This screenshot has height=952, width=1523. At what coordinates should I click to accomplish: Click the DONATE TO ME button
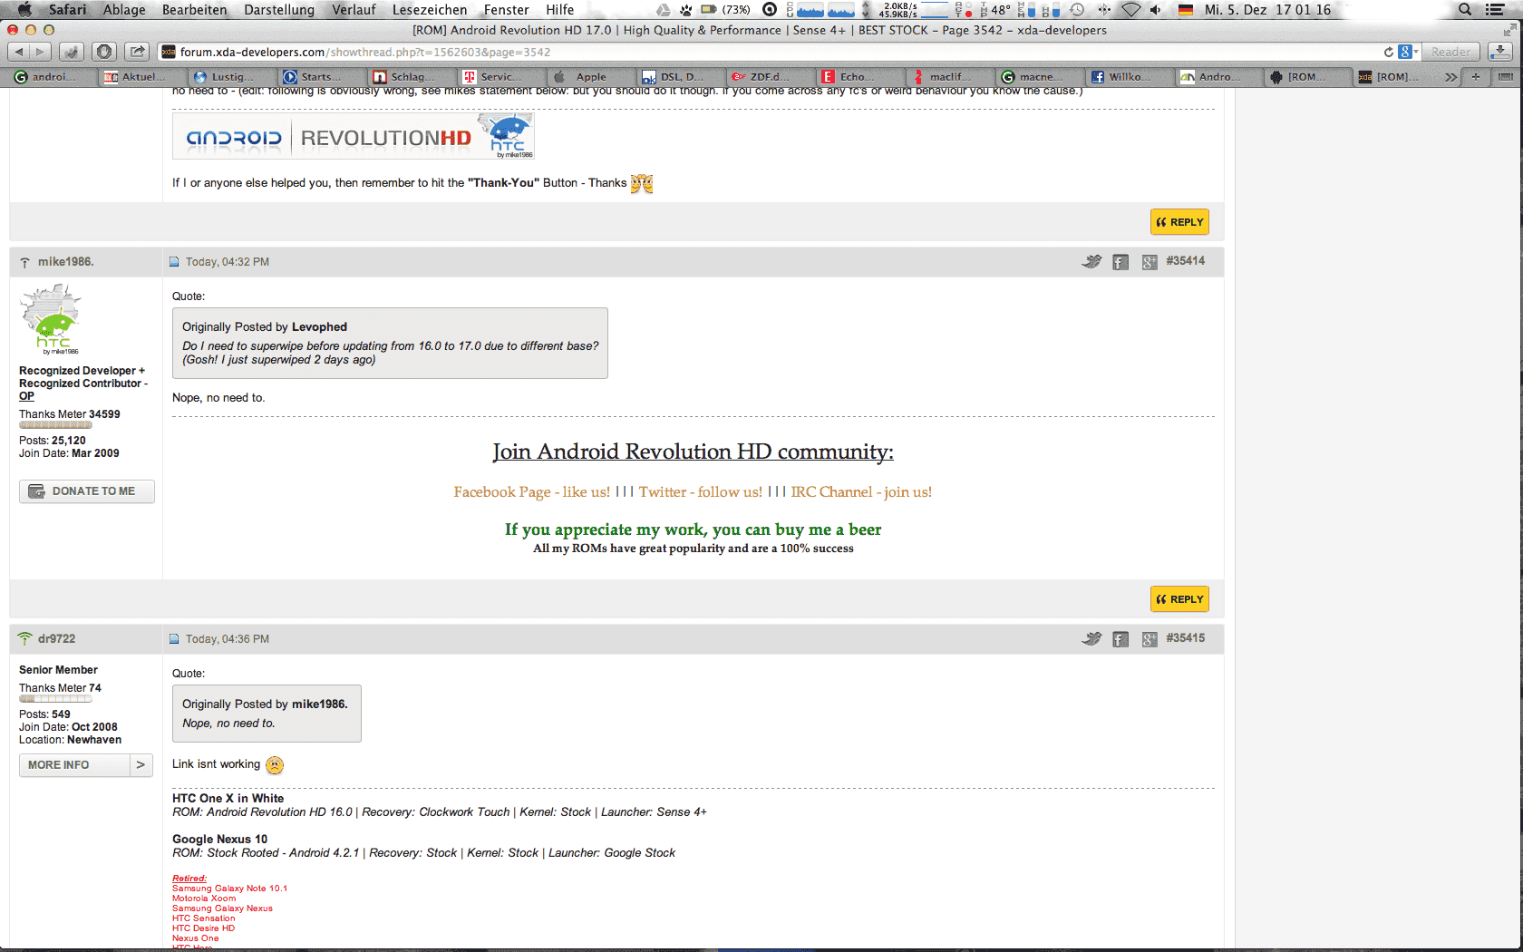click(87, 491)
